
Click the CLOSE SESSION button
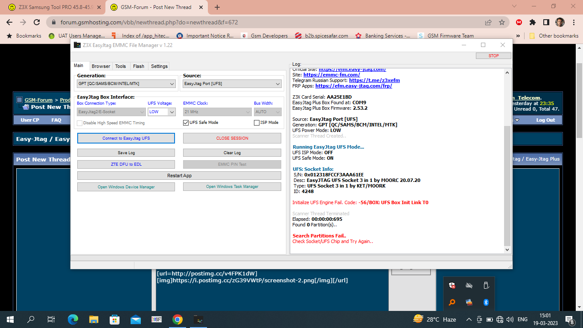[232, 138]
